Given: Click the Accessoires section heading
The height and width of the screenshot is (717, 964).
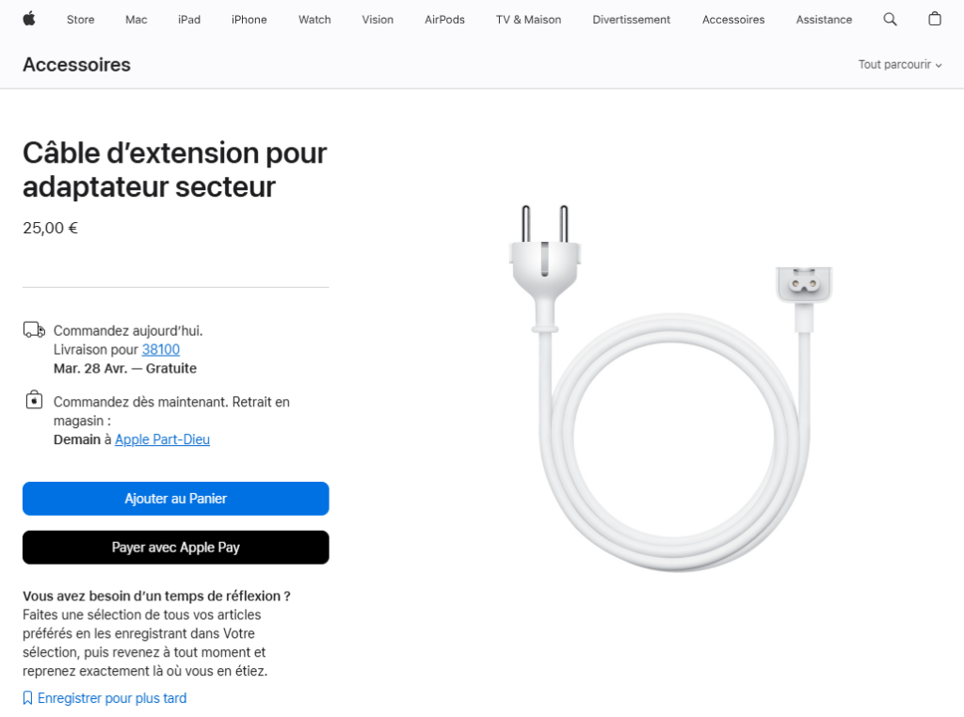Looking at the screenshot, I should coord(77,65).
